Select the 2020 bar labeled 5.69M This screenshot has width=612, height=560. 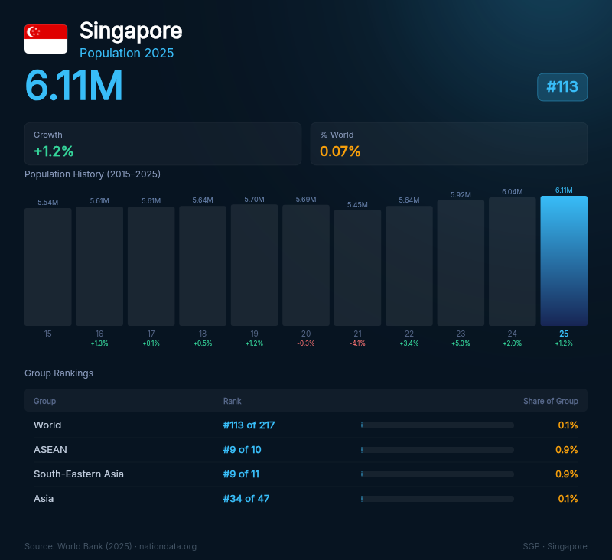[x=306, y=265]
